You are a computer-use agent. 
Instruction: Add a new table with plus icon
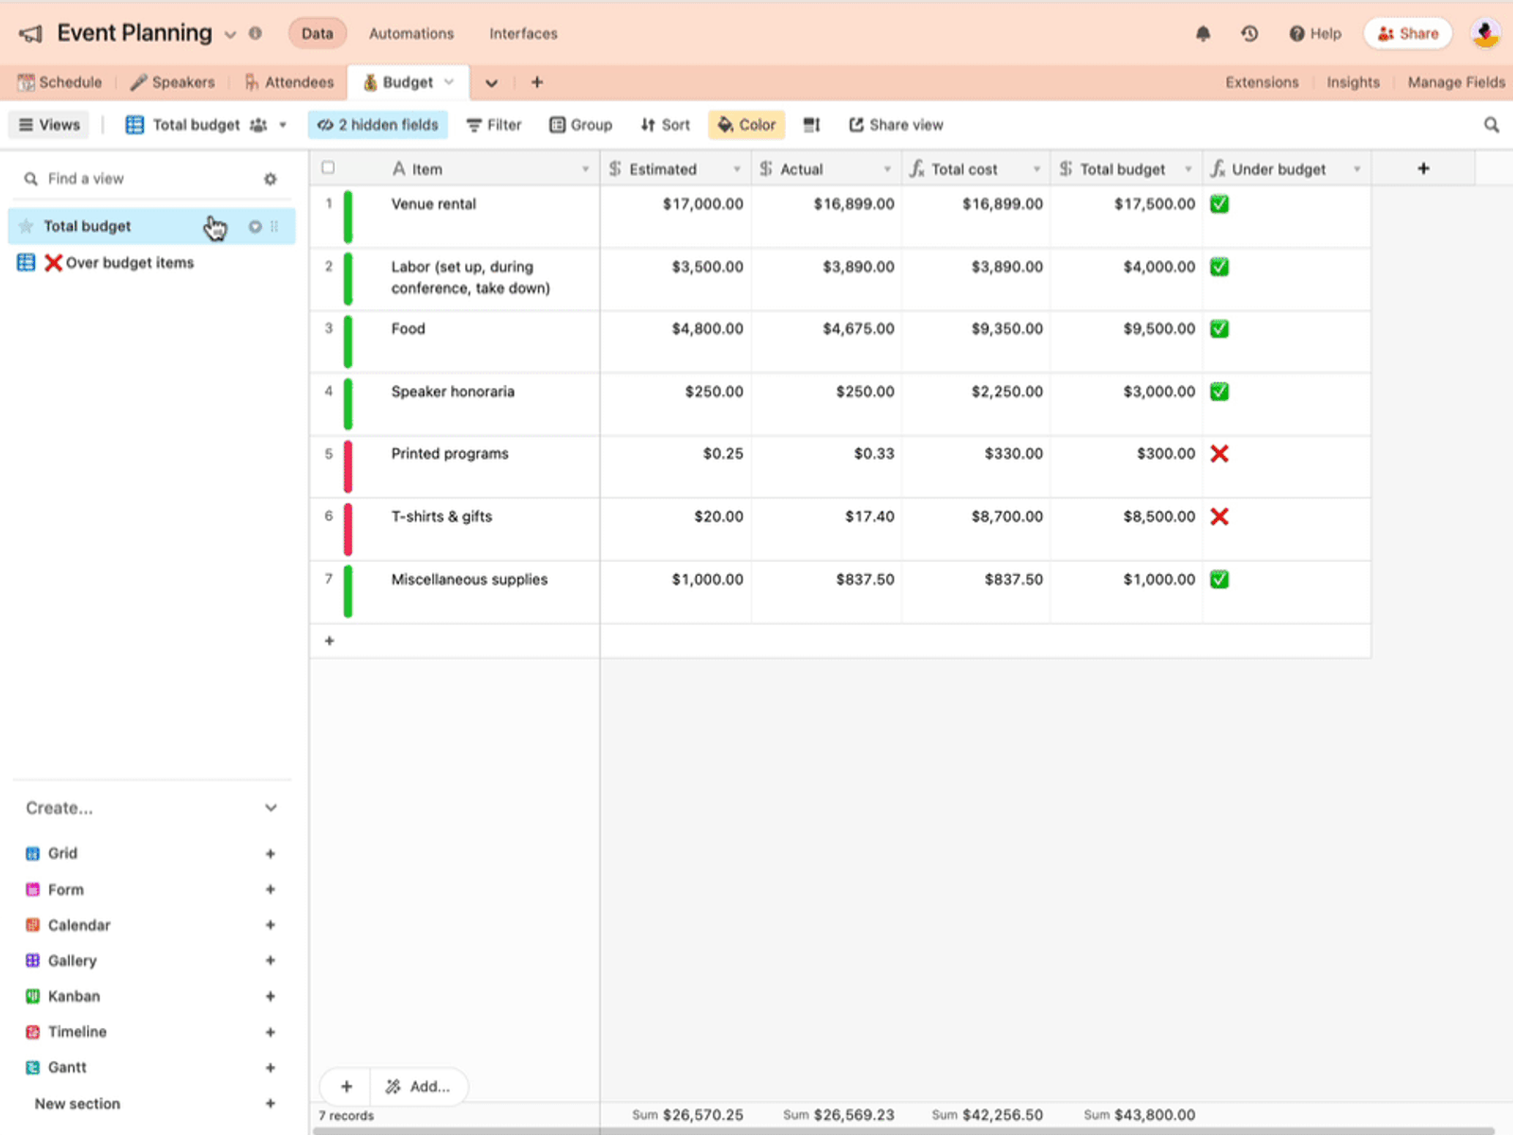(x=537, y=82)
